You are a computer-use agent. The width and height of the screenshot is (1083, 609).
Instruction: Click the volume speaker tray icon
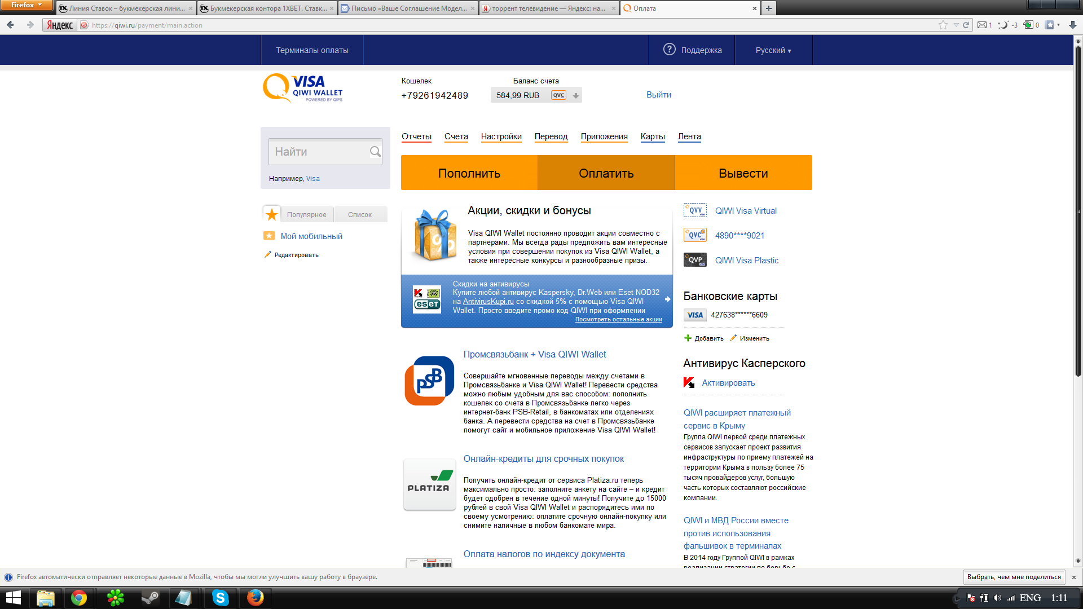997,598
